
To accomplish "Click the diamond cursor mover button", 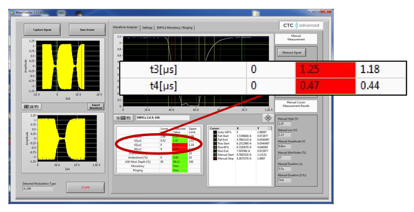I will tap(268, 118).
